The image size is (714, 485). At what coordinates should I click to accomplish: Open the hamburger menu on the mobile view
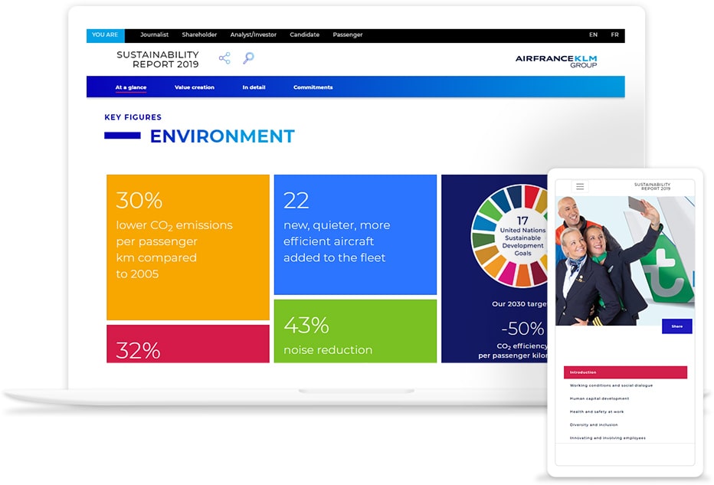coord(580,186)
